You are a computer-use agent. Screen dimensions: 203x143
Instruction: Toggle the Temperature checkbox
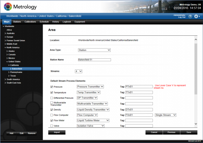pos(51,92)
